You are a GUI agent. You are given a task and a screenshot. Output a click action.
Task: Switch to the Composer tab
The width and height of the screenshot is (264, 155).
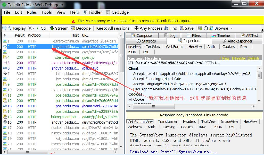point(142,36)
